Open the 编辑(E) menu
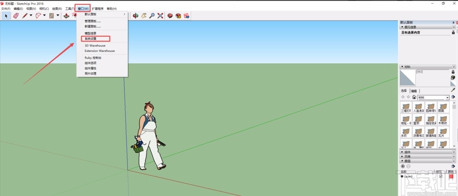The image size is (458, 196). [18, 9]
